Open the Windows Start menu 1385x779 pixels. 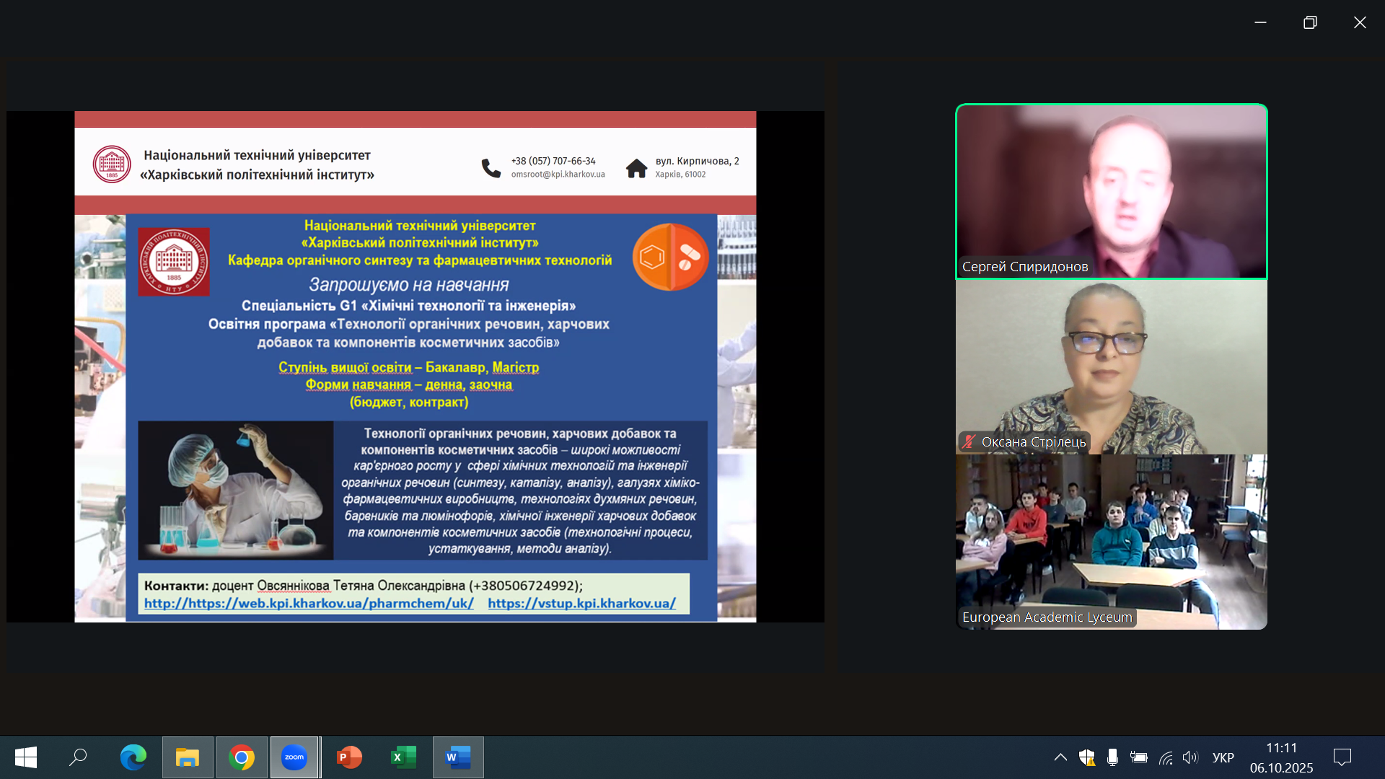point(26,757)
